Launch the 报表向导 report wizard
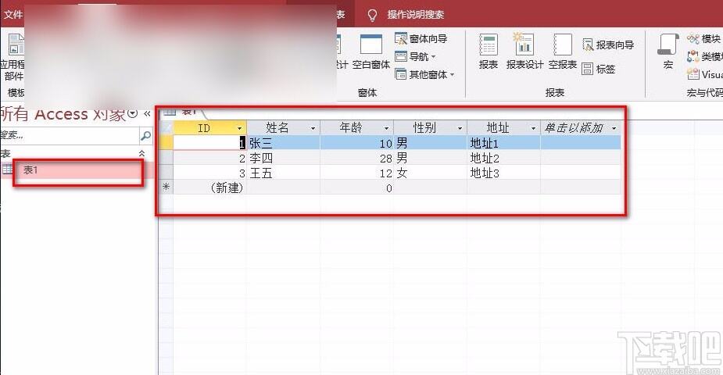Viewport: 723px width, 375px height. [x=608, y=45]
